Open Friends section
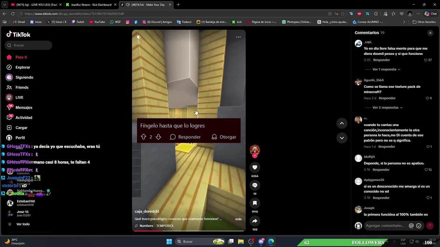Image resolution: width=440 pixels, height=247 pixels. tap(22, 87)
